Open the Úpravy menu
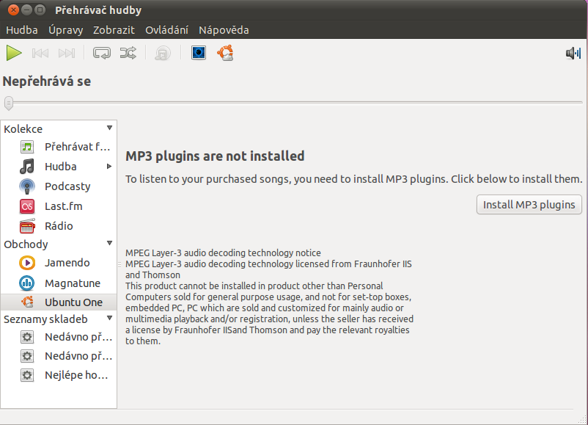Screen dimensions: 588x425 [66, 30]
